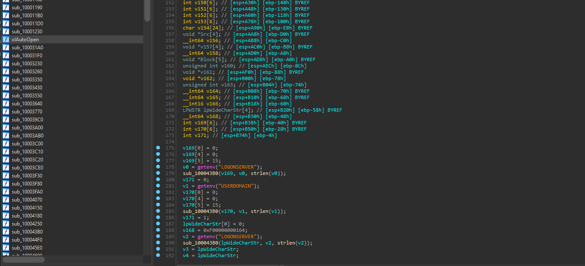Click the function icon beside xlAutoOpen
Viewport: 585px width, 266px height.
tap(6, 39)
